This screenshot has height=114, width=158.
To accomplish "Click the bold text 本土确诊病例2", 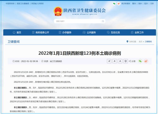I will [x=21, y=98].
